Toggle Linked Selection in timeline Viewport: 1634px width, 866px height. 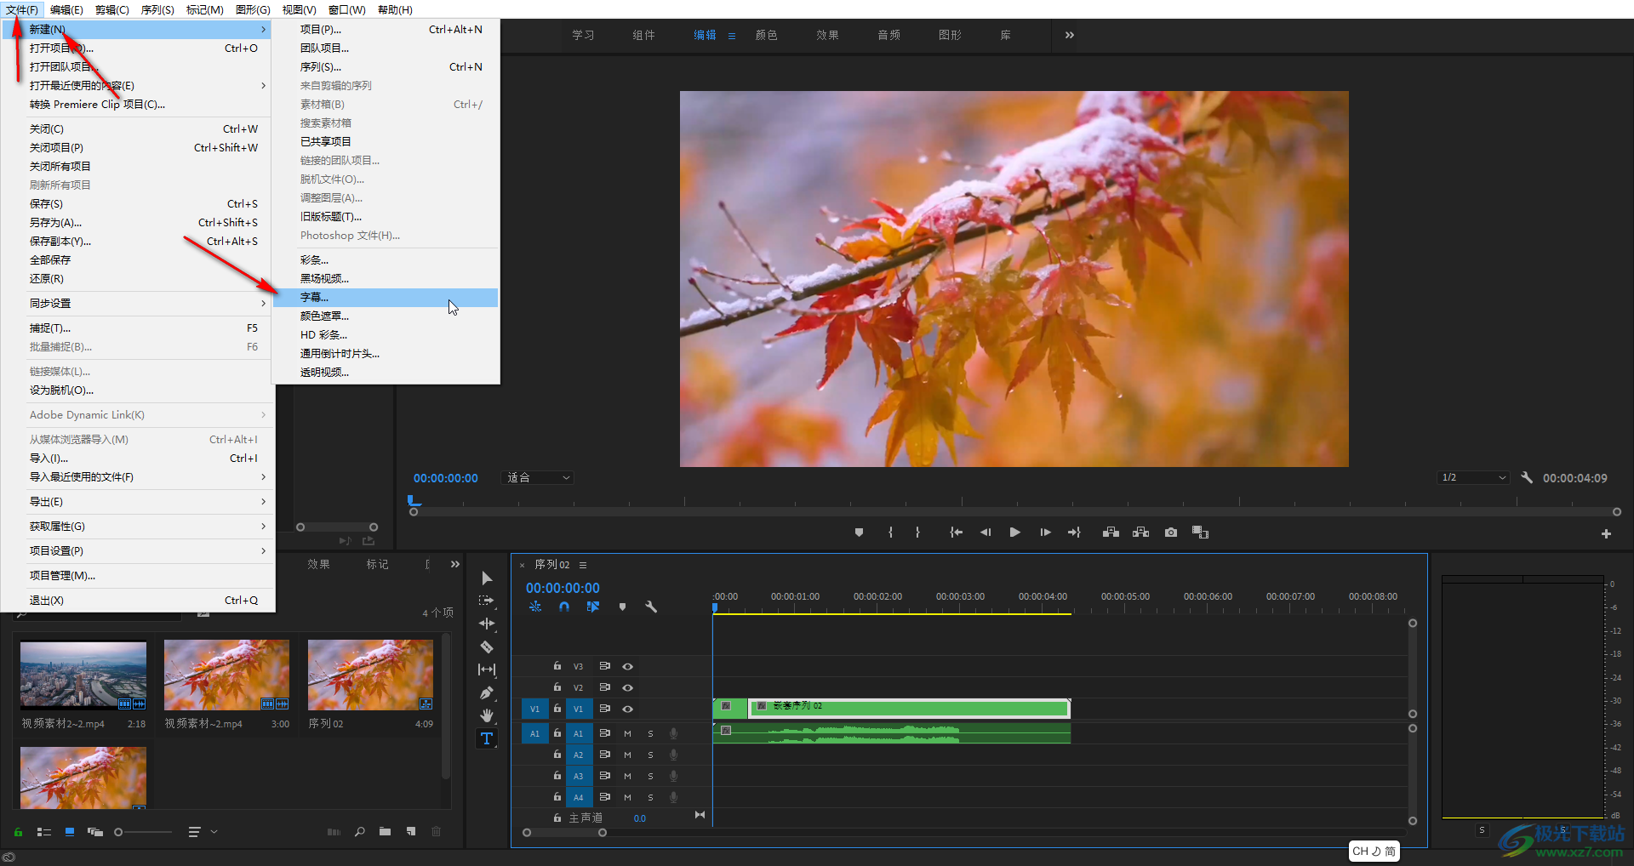[x=593, y=607]
